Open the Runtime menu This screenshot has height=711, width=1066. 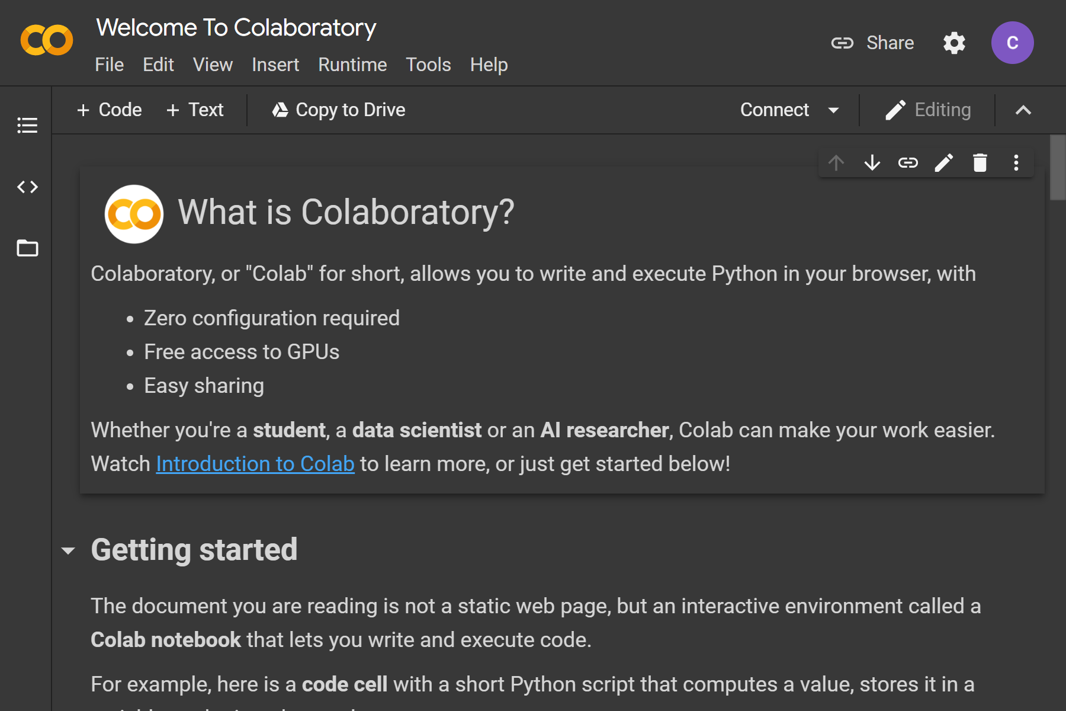tap(352, 65)
